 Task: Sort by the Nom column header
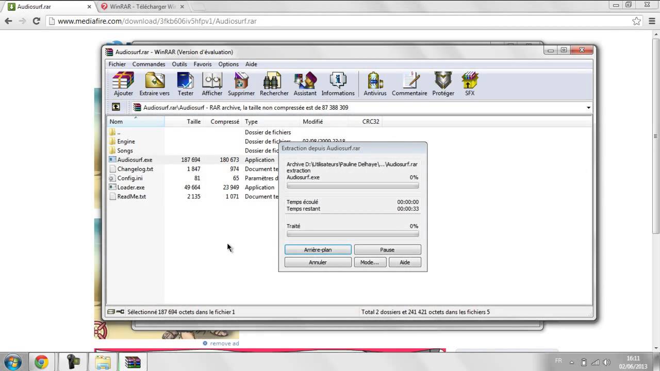[x=136, y=122]
